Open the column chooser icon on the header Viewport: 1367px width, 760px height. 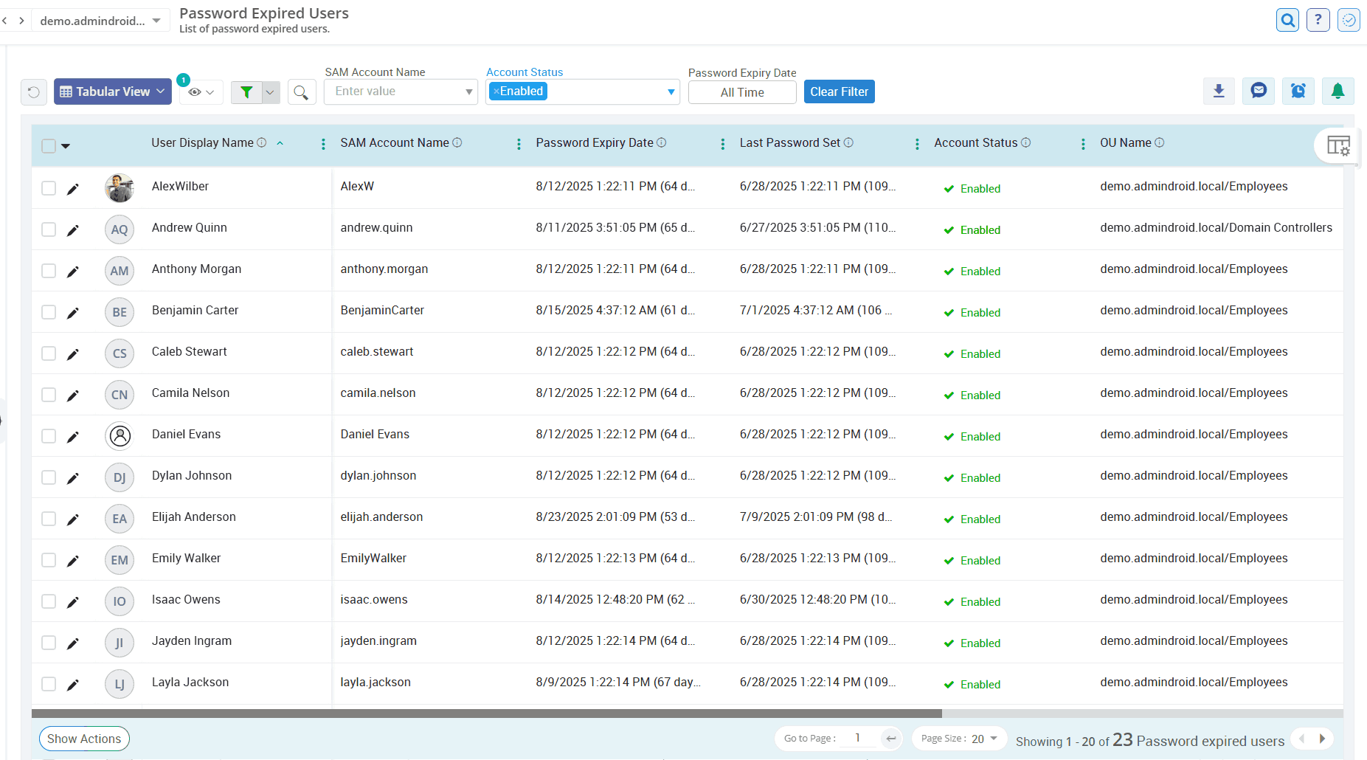click(1339, 145)
